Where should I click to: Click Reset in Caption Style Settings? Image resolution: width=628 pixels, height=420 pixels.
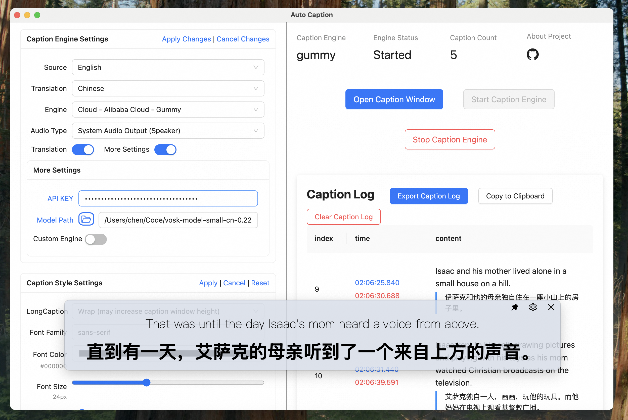click(x=260, y=283)
